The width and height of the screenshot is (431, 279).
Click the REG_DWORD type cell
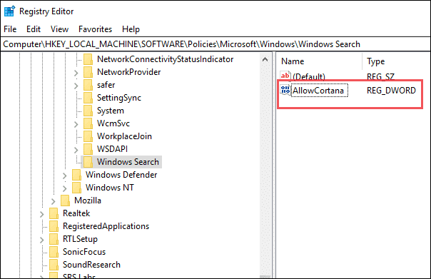(391, 91)
